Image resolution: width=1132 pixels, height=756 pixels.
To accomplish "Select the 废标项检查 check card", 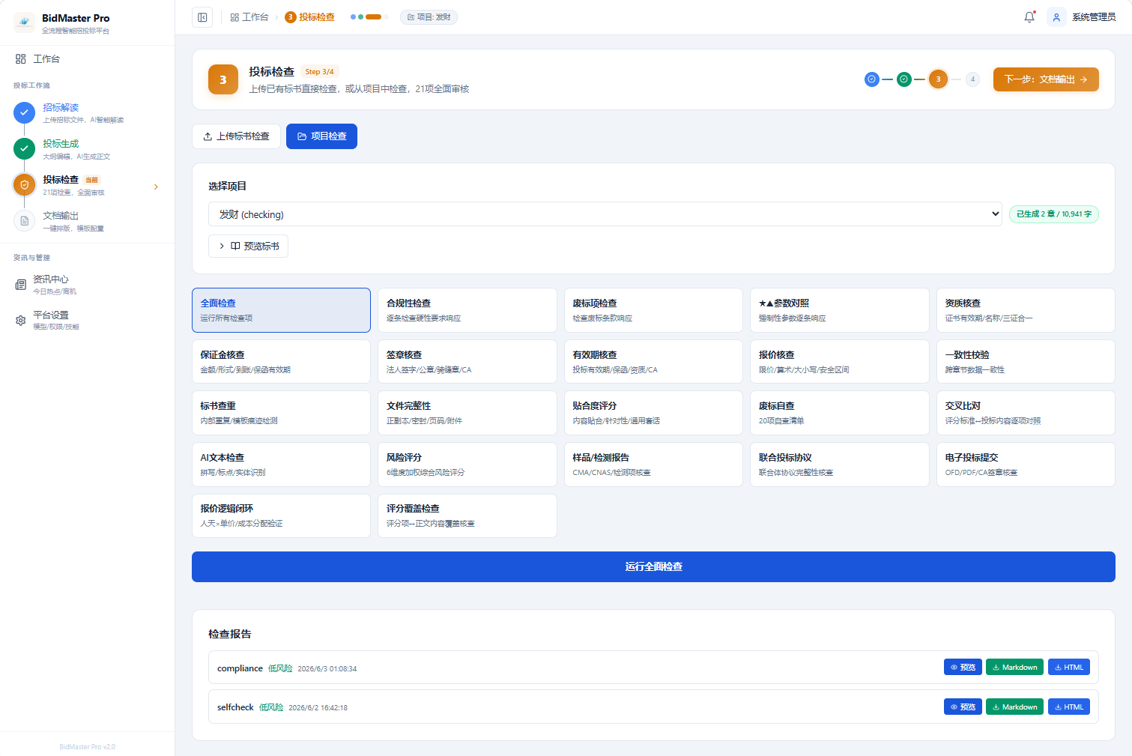I will [x=653, y=310].
